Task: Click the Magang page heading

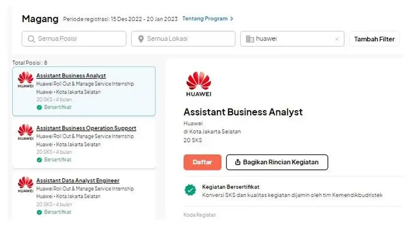Action: [x=40, y=19]
